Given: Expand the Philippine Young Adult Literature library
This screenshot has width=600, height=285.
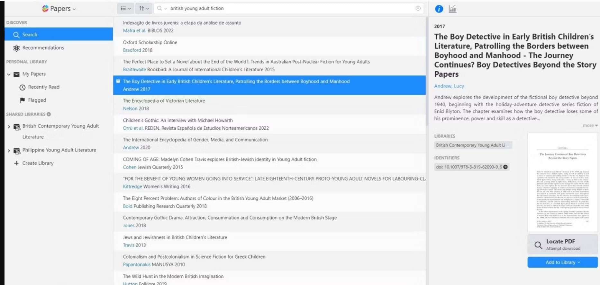Looking at the screenshot, I should tap(9, 151).
